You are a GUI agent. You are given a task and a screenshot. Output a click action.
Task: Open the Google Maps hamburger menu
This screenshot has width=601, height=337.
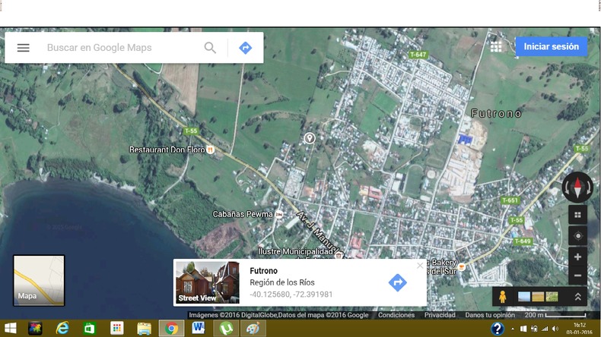[x=24, y=48]
